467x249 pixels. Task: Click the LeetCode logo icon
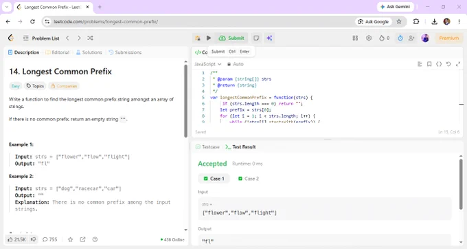point(11,38)
